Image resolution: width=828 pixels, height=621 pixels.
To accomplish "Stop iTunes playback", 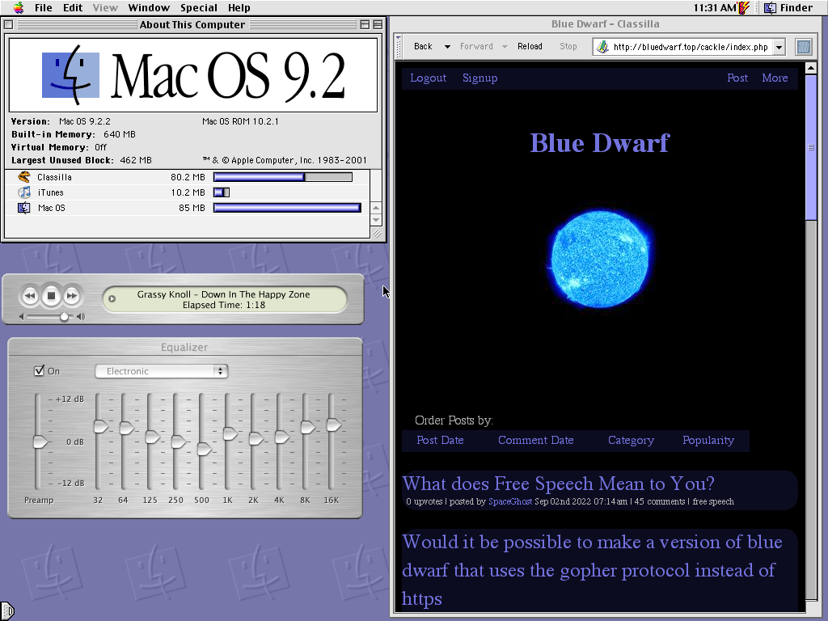I will (x=51, y=296).
